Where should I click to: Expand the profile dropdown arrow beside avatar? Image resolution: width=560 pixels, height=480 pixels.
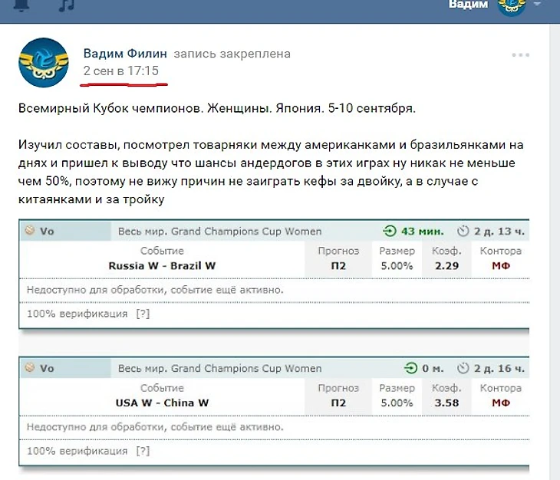(537, 5)
